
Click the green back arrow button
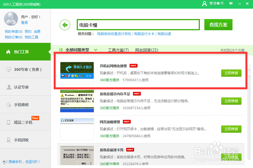[65, 25]
